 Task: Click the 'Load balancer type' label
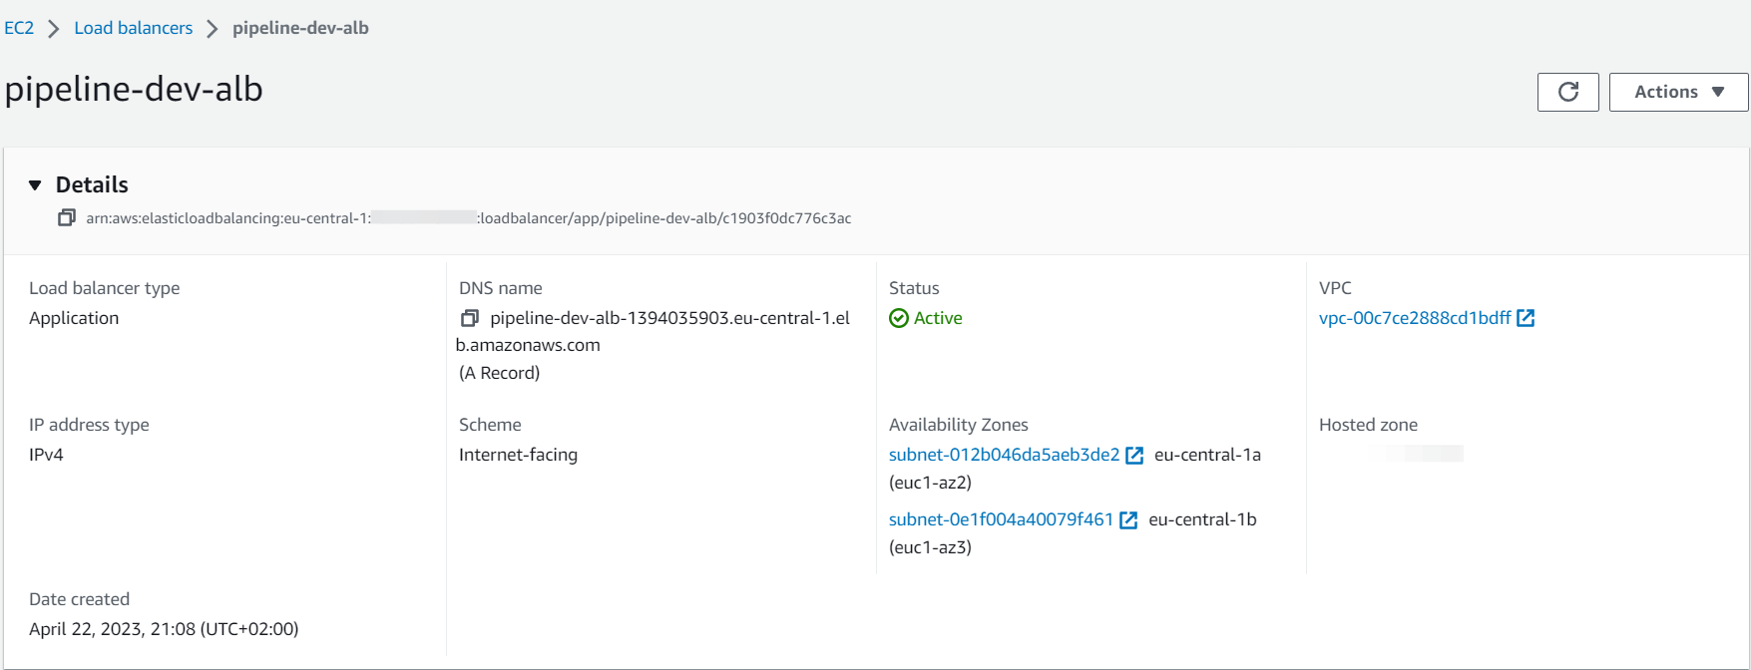point(105,288)
